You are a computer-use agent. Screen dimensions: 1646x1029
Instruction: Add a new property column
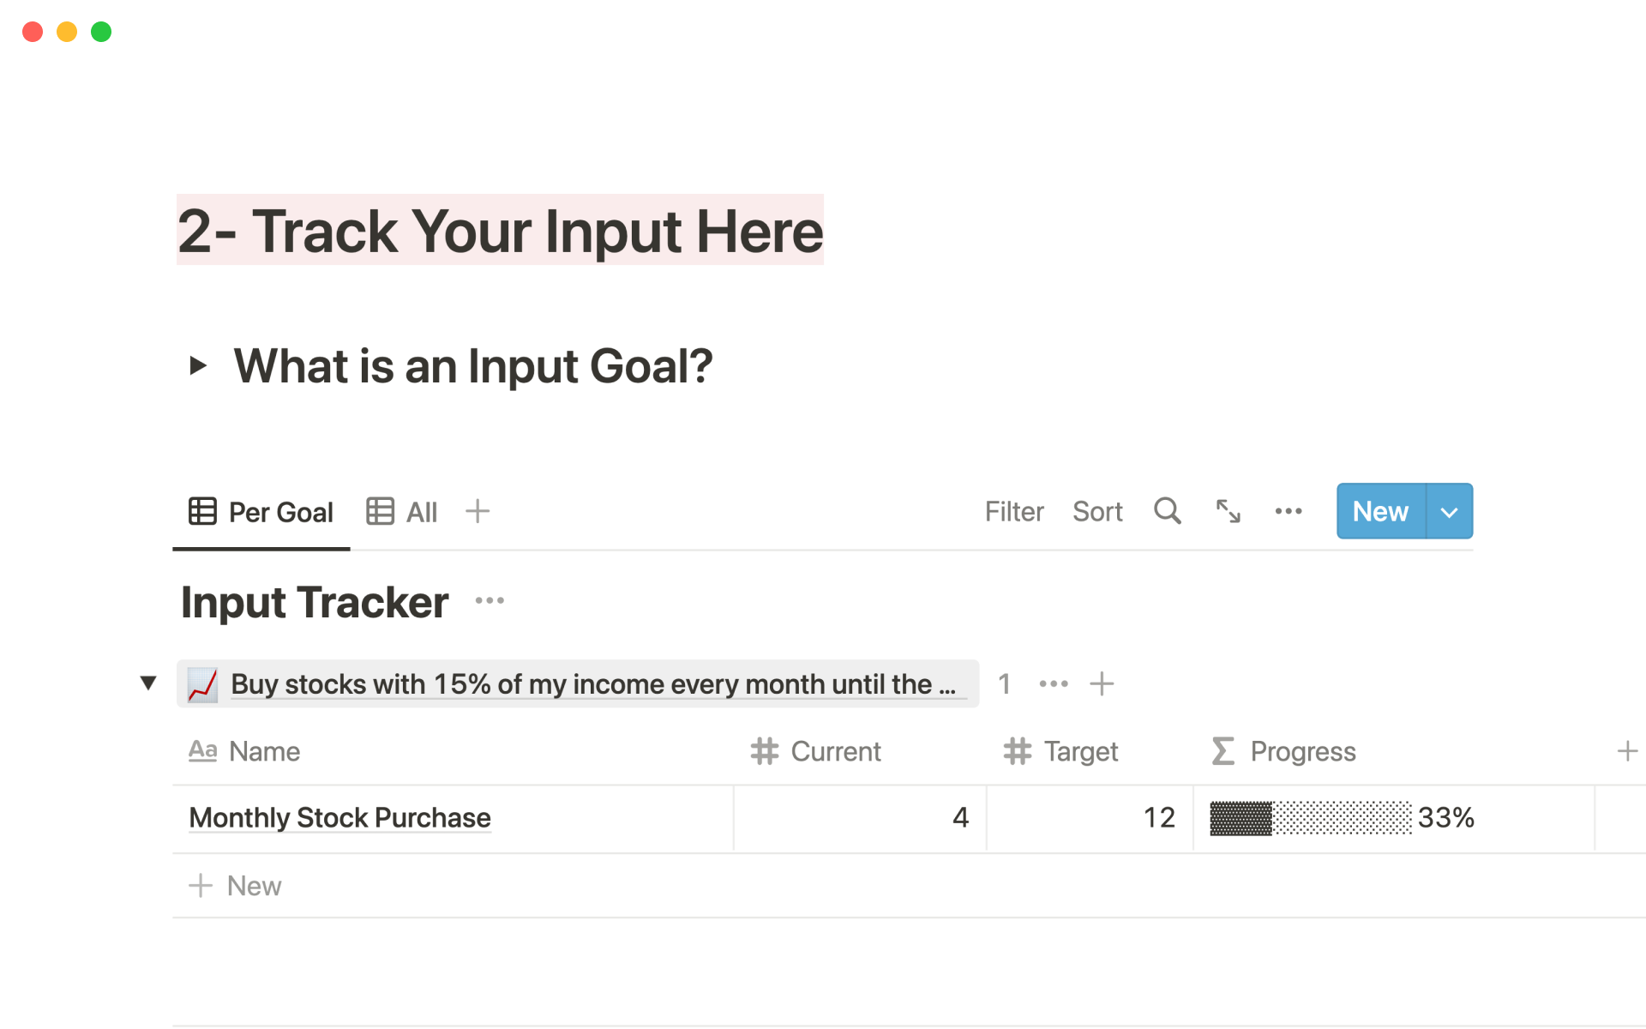click(1626, 751)
